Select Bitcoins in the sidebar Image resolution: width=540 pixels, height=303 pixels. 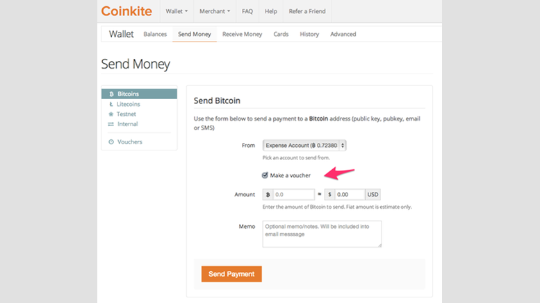click(139, 94)
